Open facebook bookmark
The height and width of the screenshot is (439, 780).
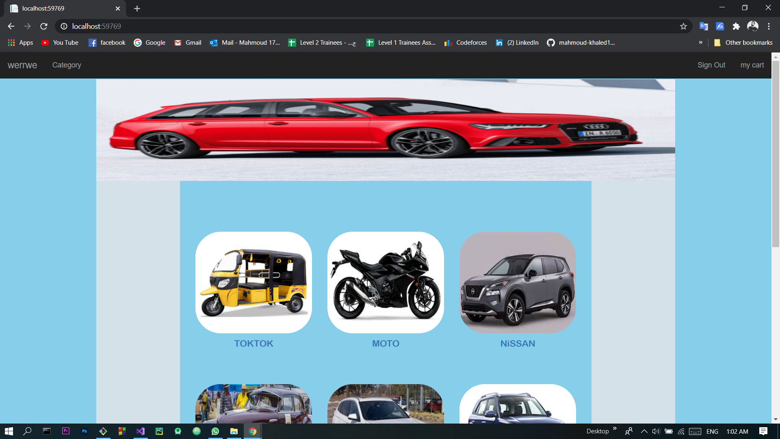[x=107, y=43]
